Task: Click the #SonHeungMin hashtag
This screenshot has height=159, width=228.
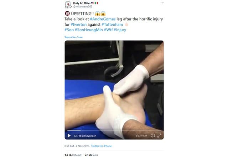Action: pyautogui.click(x=89, y=30)
